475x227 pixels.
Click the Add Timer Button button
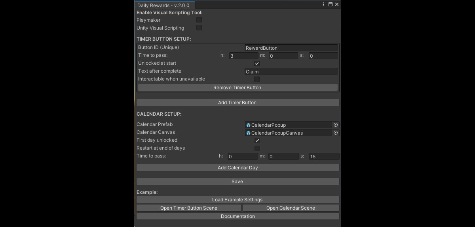click(x=237, y=102)
